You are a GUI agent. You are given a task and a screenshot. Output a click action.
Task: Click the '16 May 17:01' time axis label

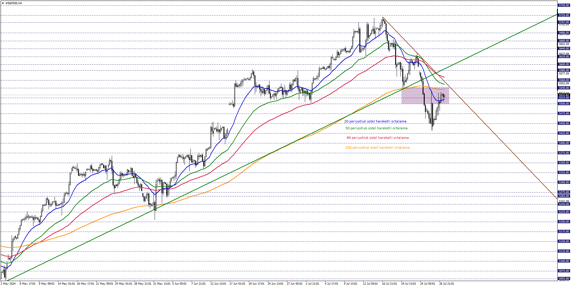pyautogui.click(x=85, y=284)
